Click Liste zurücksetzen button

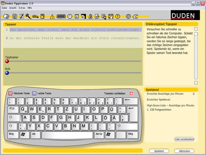coord(184,139)
